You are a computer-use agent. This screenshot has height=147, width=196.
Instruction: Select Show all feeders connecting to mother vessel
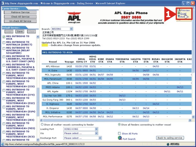pos(119,125)
